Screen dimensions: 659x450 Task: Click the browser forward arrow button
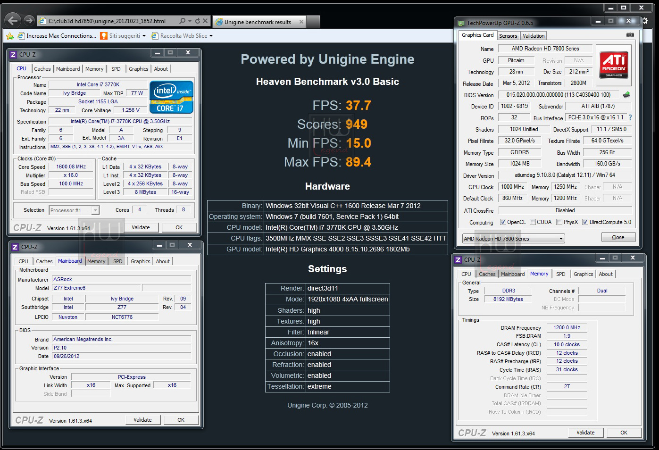click(x=29, y=20)
